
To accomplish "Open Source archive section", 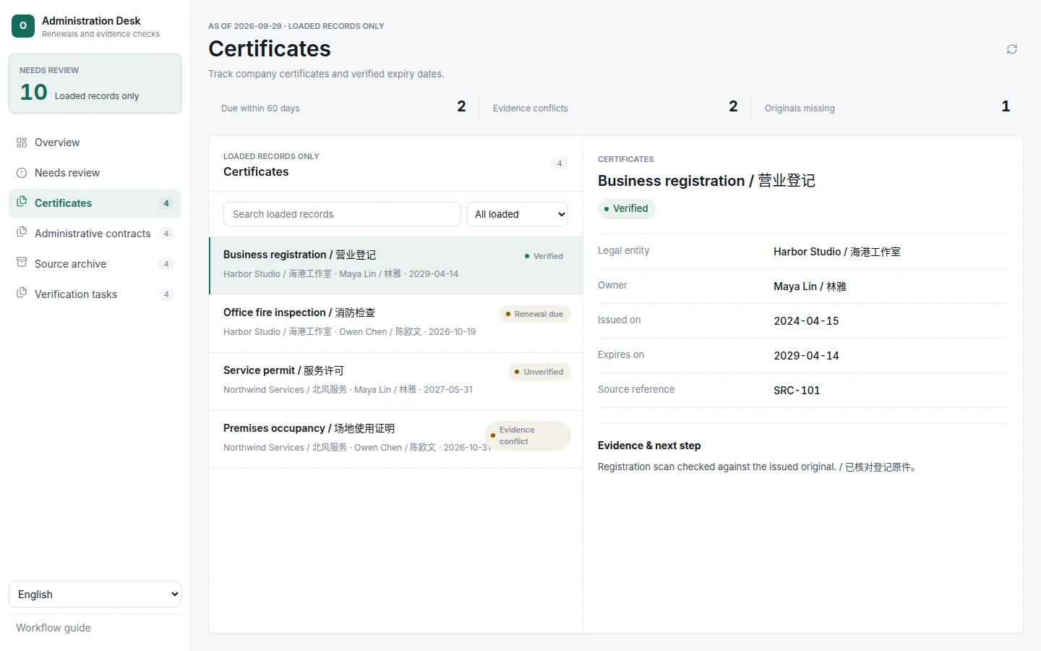I will point(95,264).
